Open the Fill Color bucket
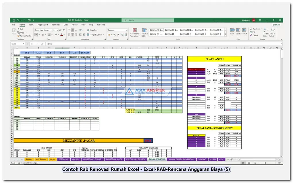 pos(56,35)
